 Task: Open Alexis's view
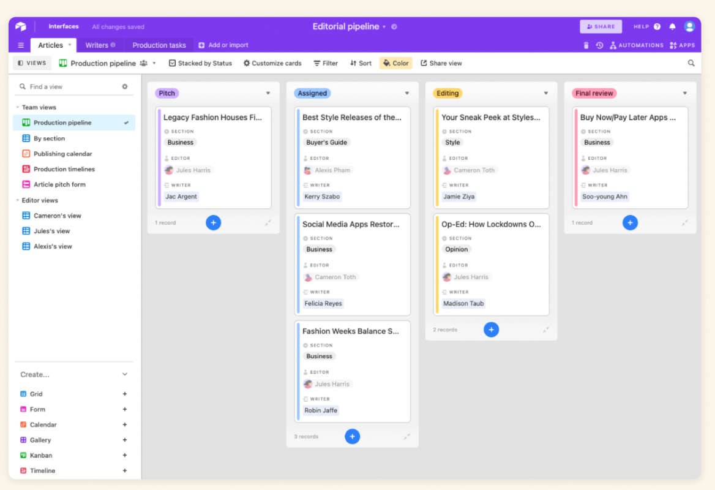(x=74, y=246)
